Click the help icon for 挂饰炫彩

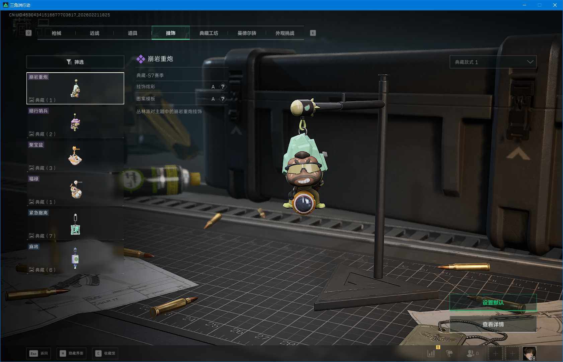(223, 87)
